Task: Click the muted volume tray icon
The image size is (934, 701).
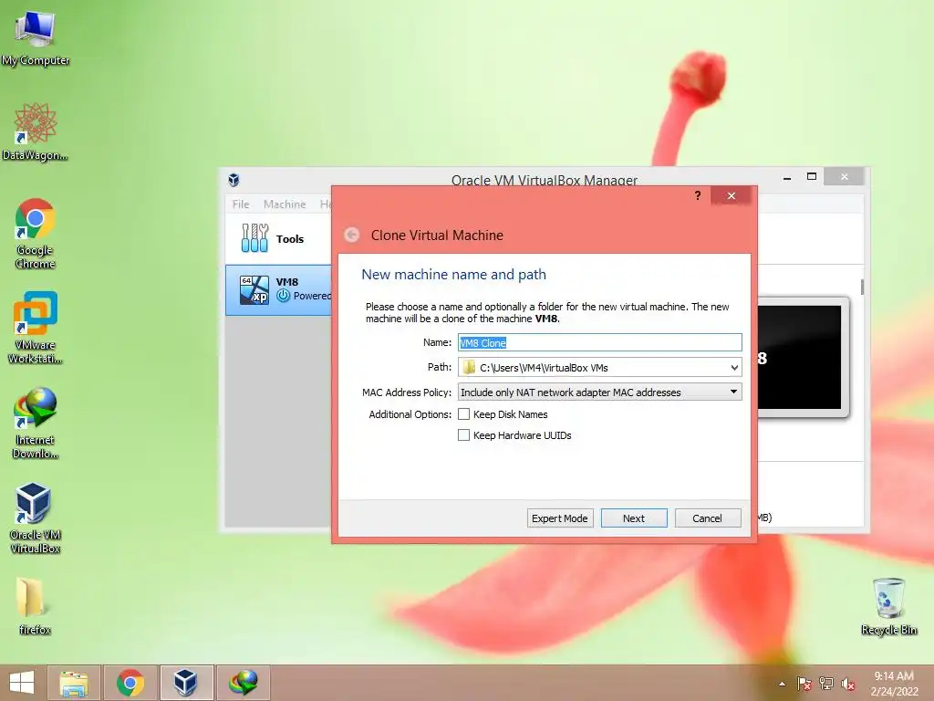Action: coord(848,684)
